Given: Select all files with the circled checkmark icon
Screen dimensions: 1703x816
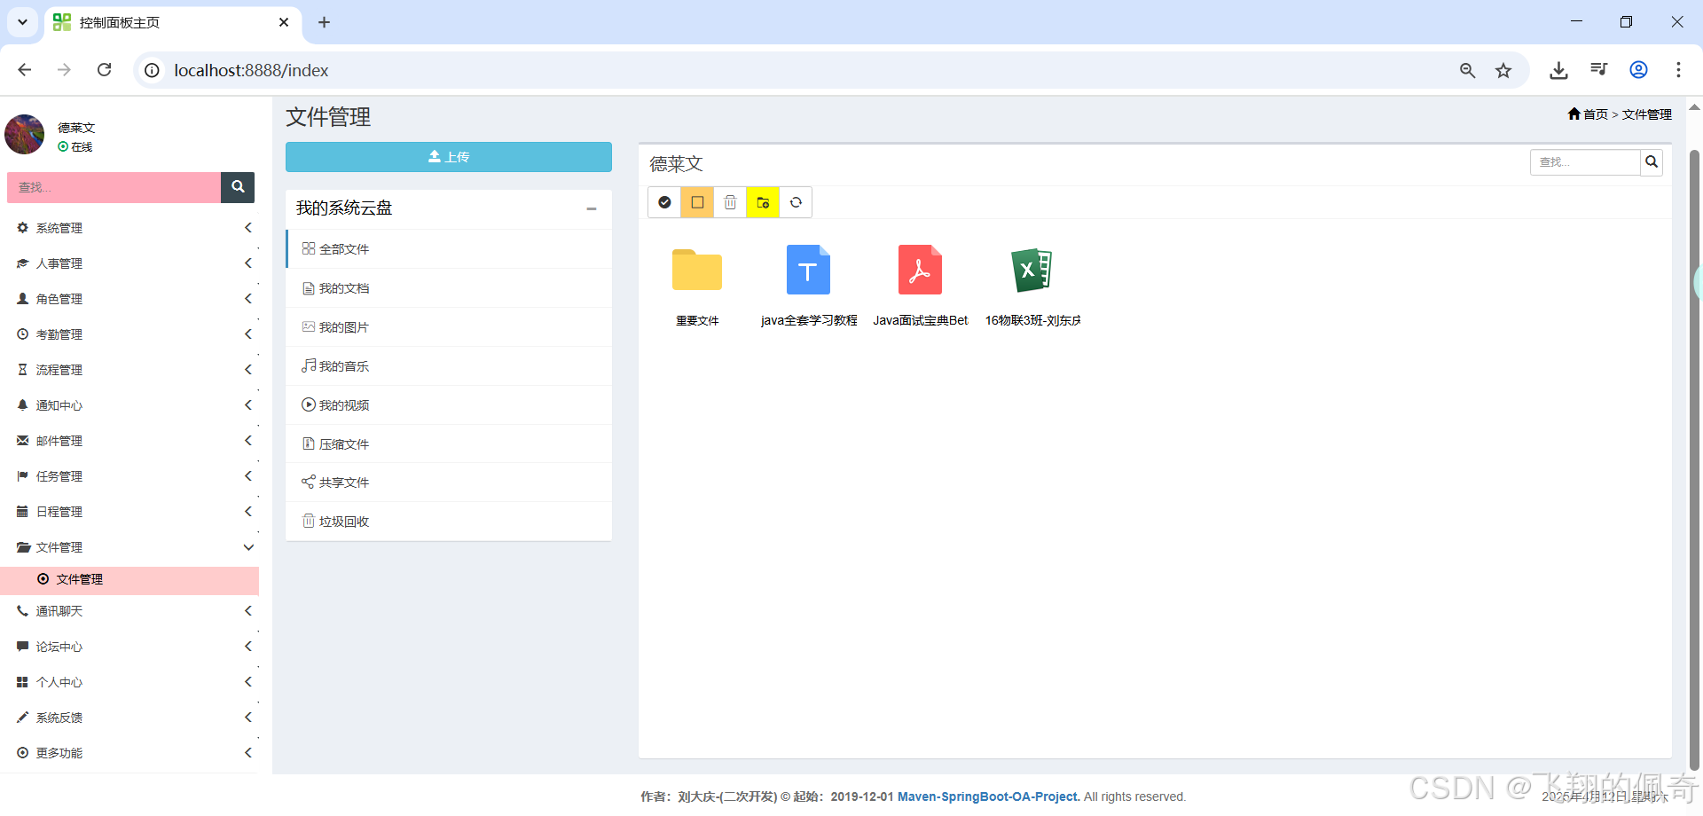Looking at the screenshot, I should (x=664, y=202).
